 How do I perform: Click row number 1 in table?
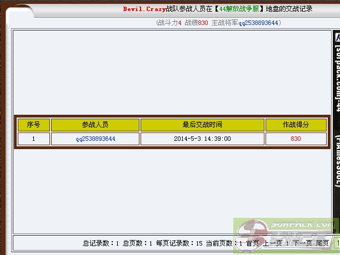click(33, 139)
